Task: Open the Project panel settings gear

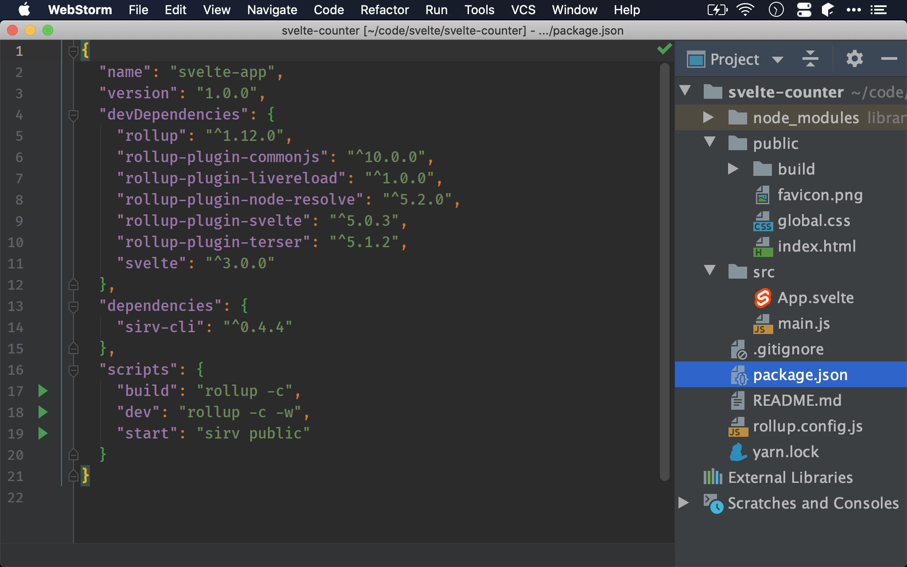Action: [854, 58]
